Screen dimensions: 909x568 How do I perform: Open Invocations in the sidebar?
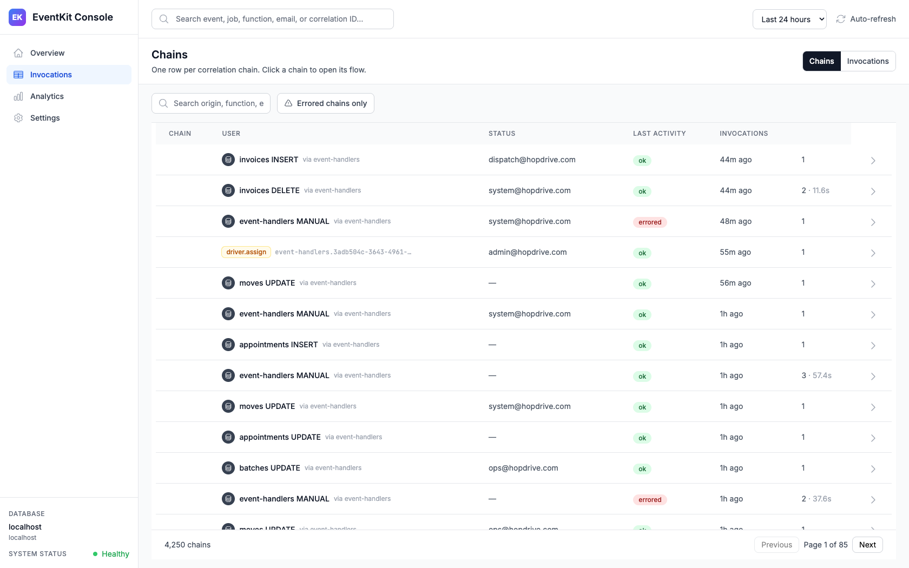point(69,75)
